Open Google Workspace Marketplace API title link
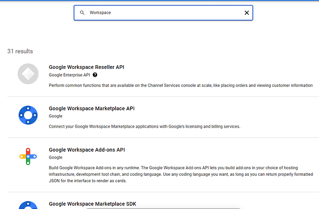This screenshot has width=319, height=209. 92,109
